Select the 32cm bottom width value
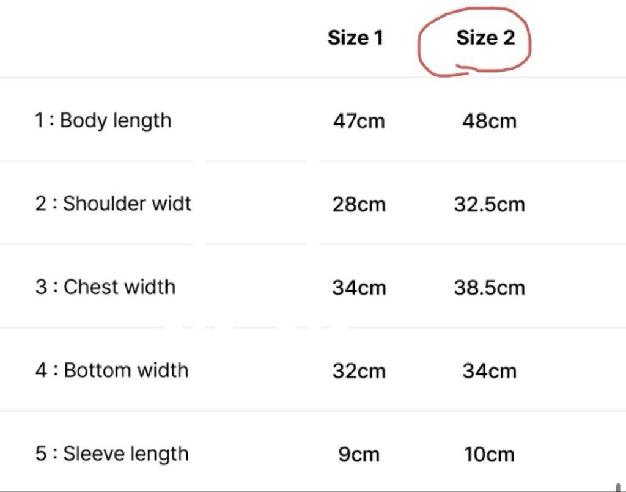This screenshot has width=626, height=492. [359, 371]
